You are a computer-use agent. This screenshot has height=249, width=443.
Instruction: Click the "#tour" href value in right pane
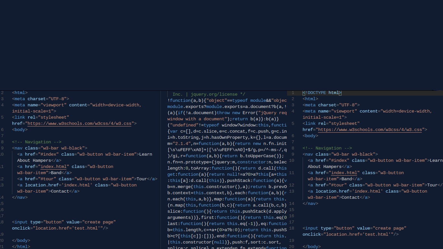point(338,185)
